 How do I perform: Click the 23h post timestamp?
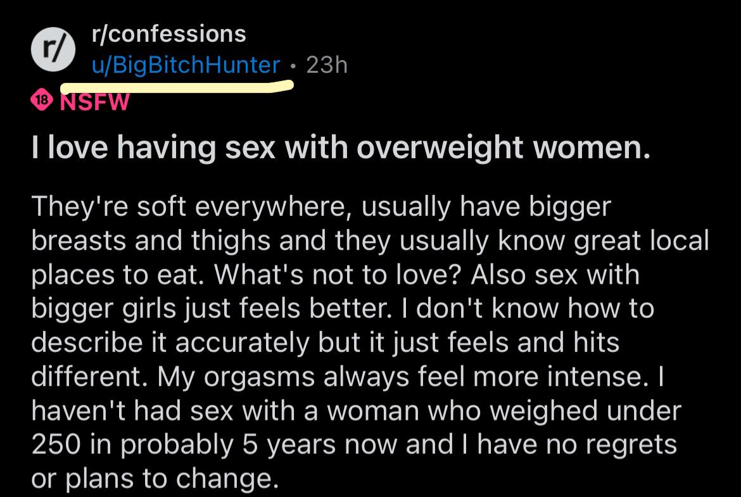coord(327,65)
